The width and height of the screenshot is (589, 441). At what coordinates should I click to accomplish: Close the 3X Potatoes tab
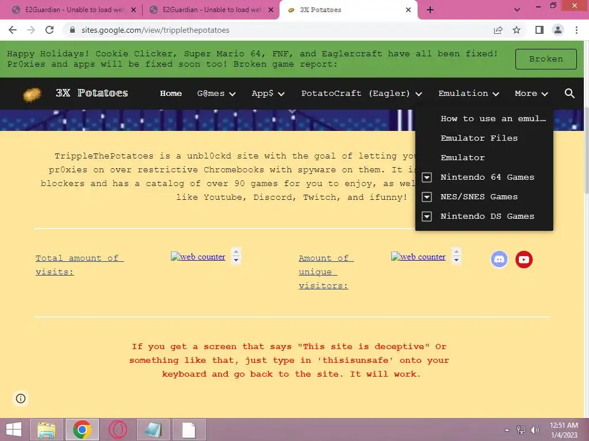pos(408,10)
